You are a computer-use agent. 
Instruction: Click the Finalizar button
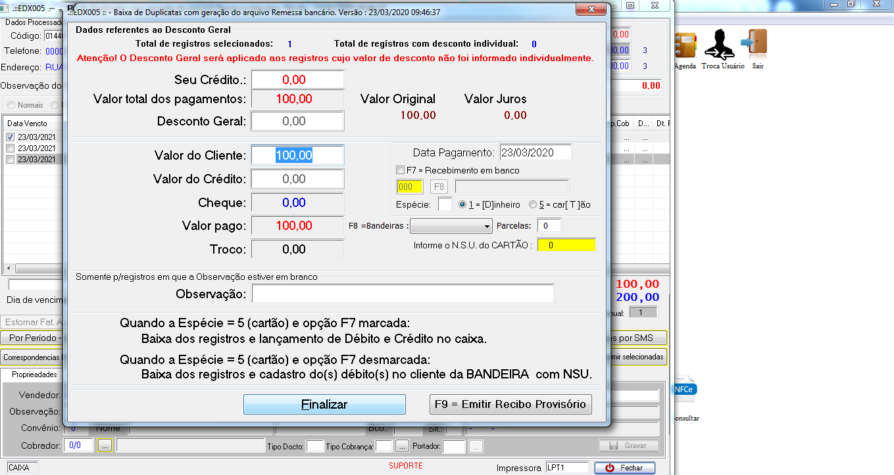click(324, 404)
